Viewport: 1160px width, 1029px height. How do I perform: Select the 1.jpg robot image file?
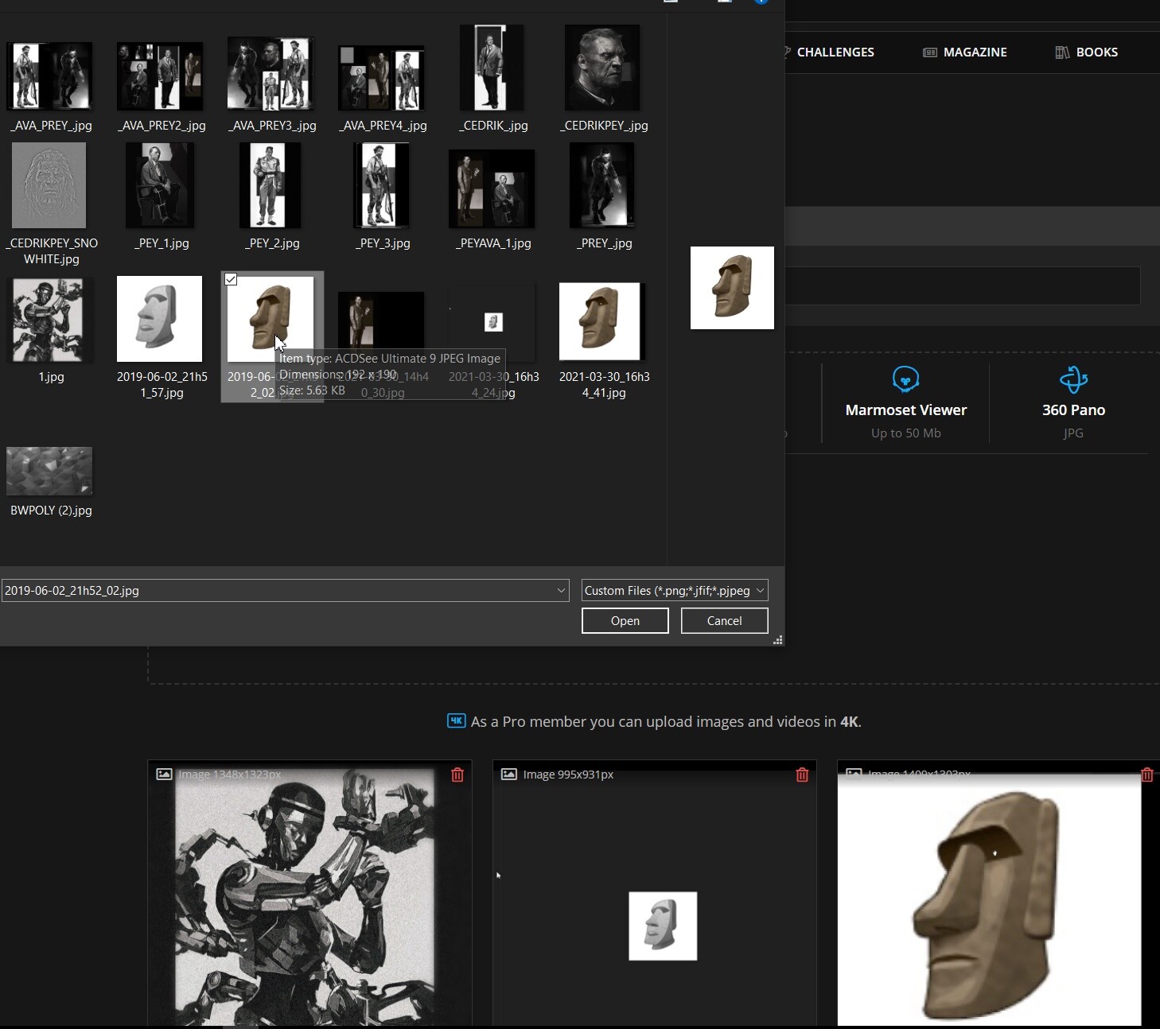tap(49, 320)
